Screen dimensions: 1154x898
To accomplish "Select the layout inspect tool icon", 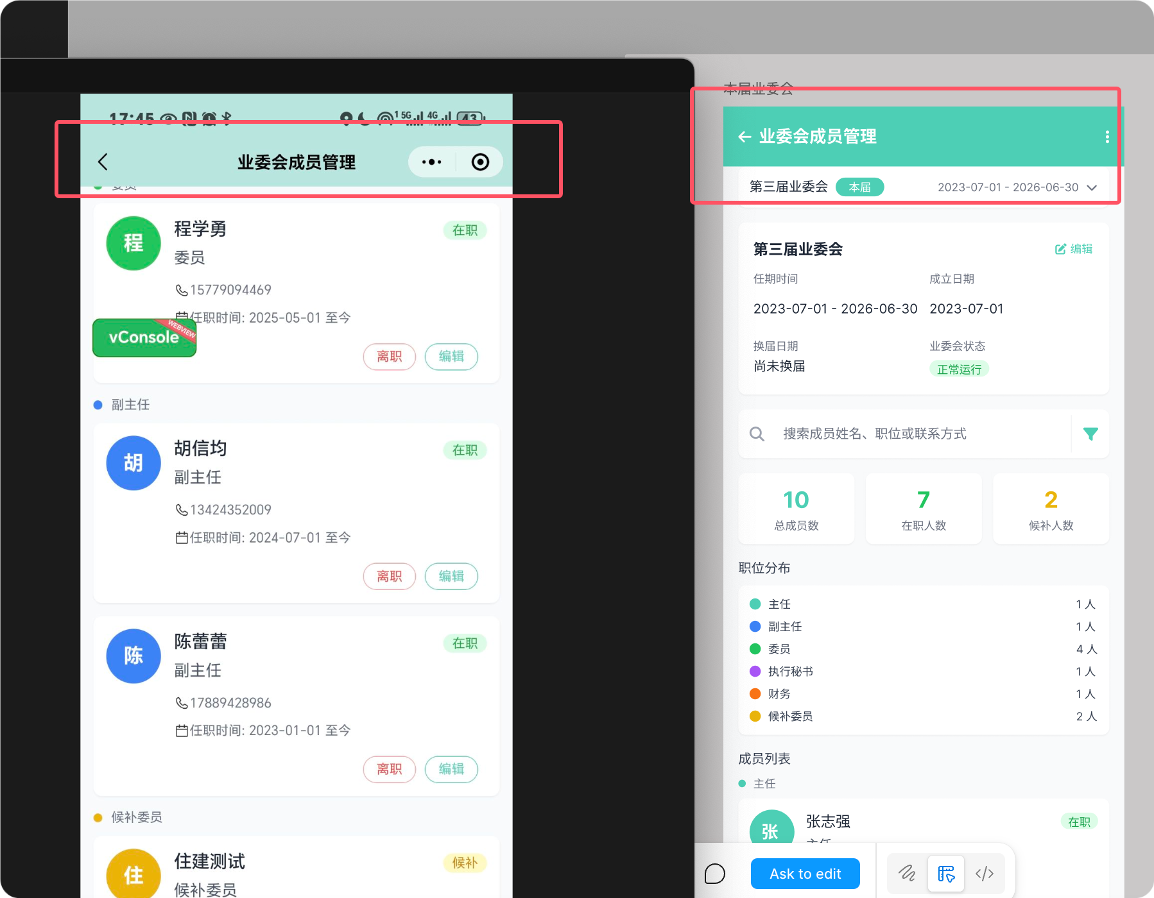I will (946, 874).
